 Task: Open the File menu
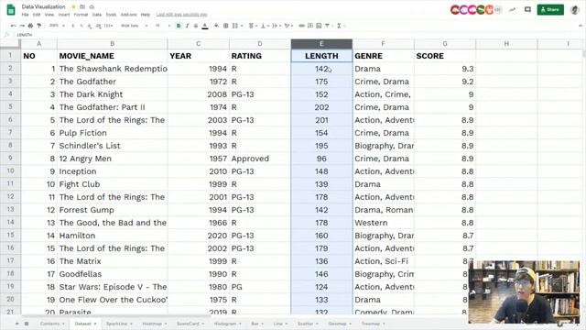(x=25, y=15)
